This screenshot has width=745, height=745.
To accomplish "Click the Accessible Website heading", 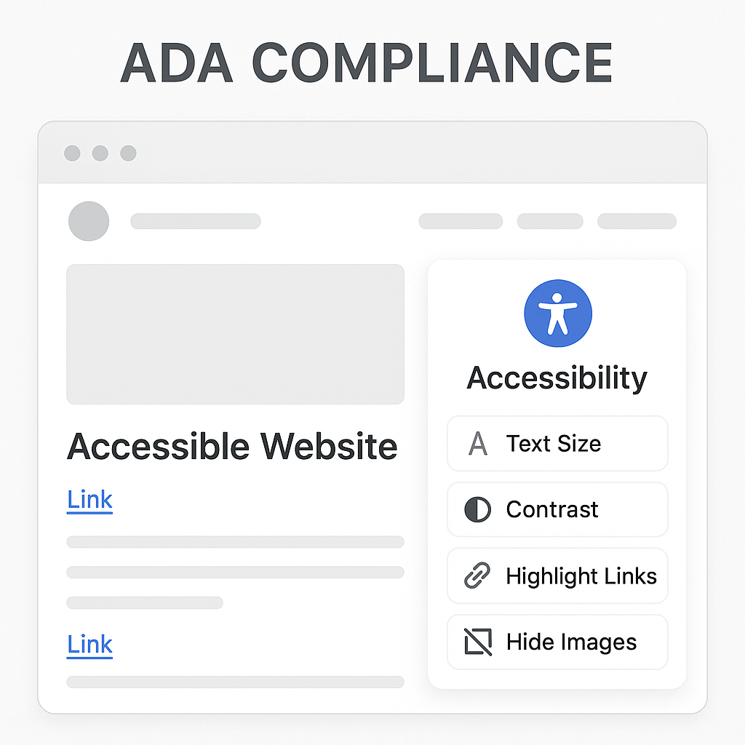I will click(232, 446).
